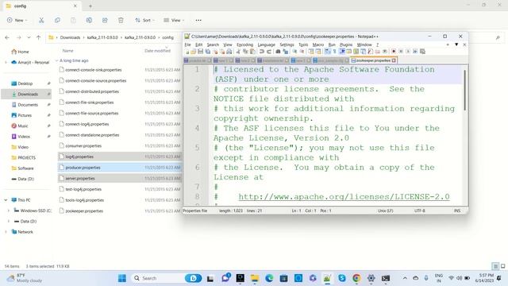This screenshot has width=508, height=286.
Task: Click the Name column header
Action: tap(67, 51)
